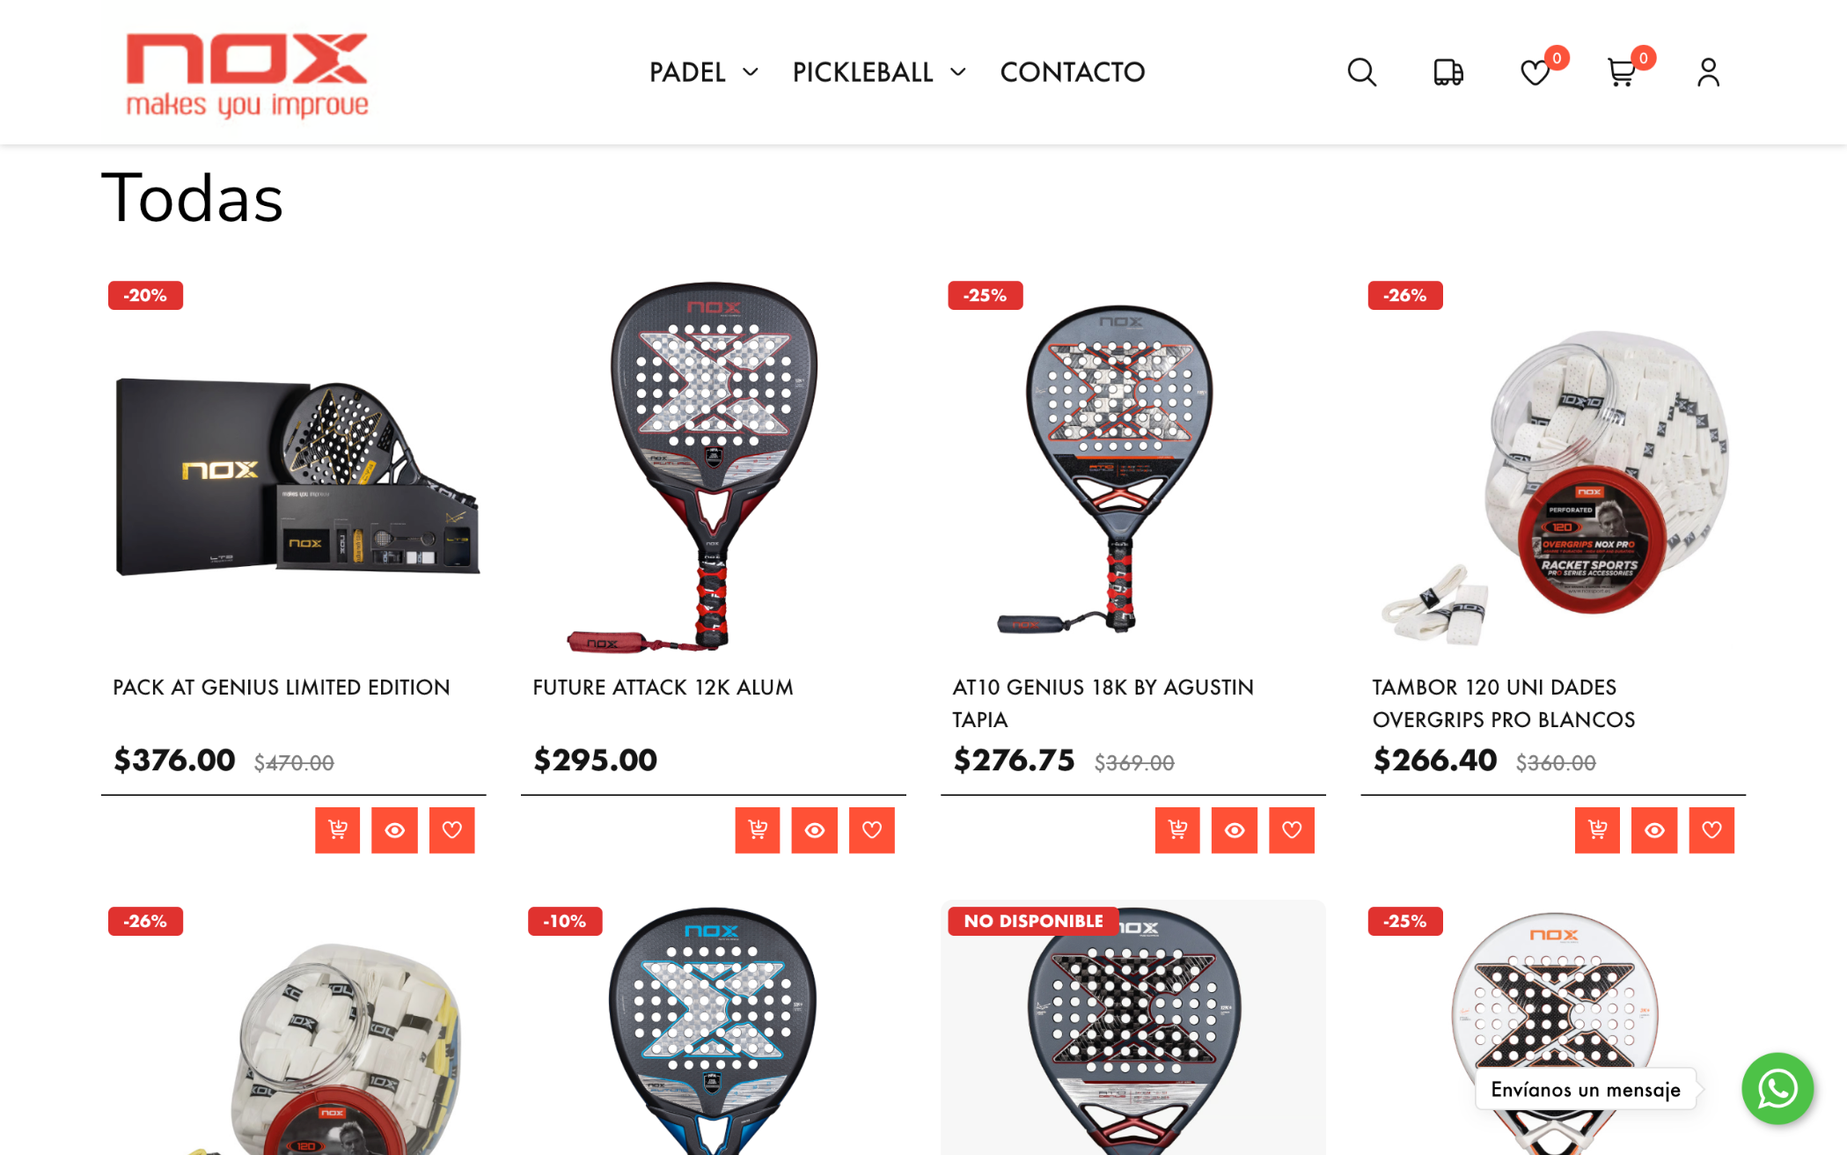Favorite Tambor 120 overgrips with heart

click(x=1712, y=830)
